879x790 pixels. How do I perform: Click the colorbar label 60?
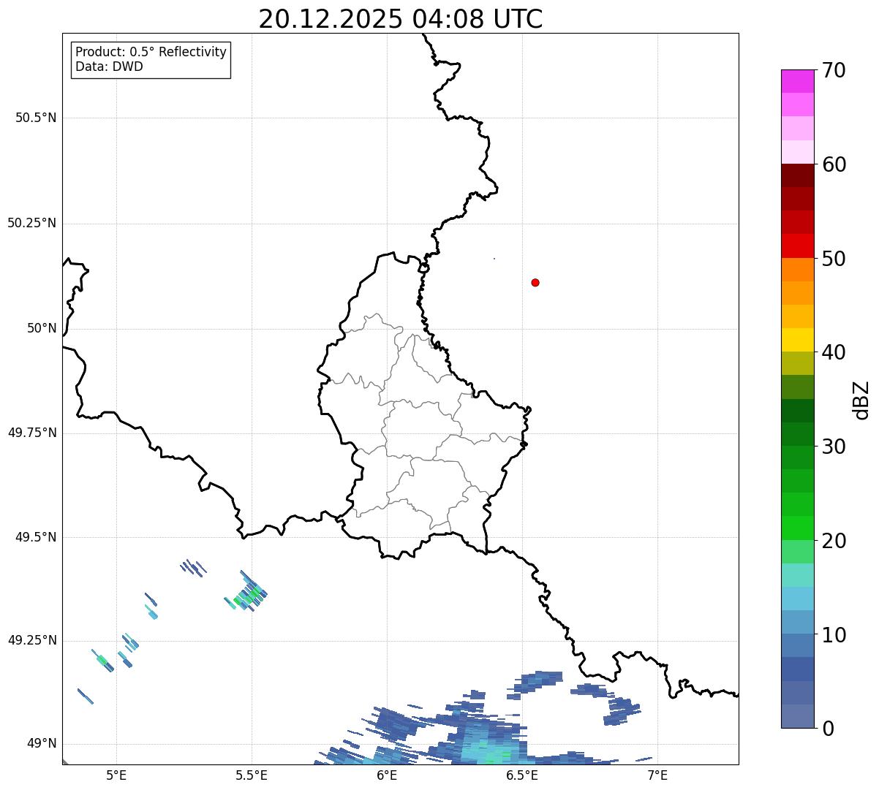pyautogui.click(x=834, y=164)
